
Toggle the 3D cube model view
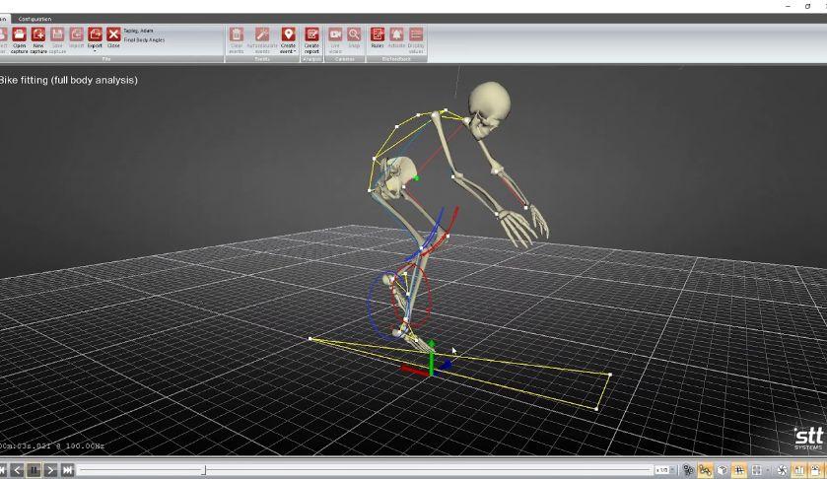723,469
